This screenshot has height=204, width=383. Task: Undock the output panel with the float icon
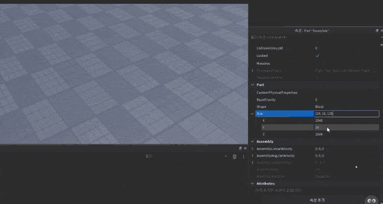(240, 149)
